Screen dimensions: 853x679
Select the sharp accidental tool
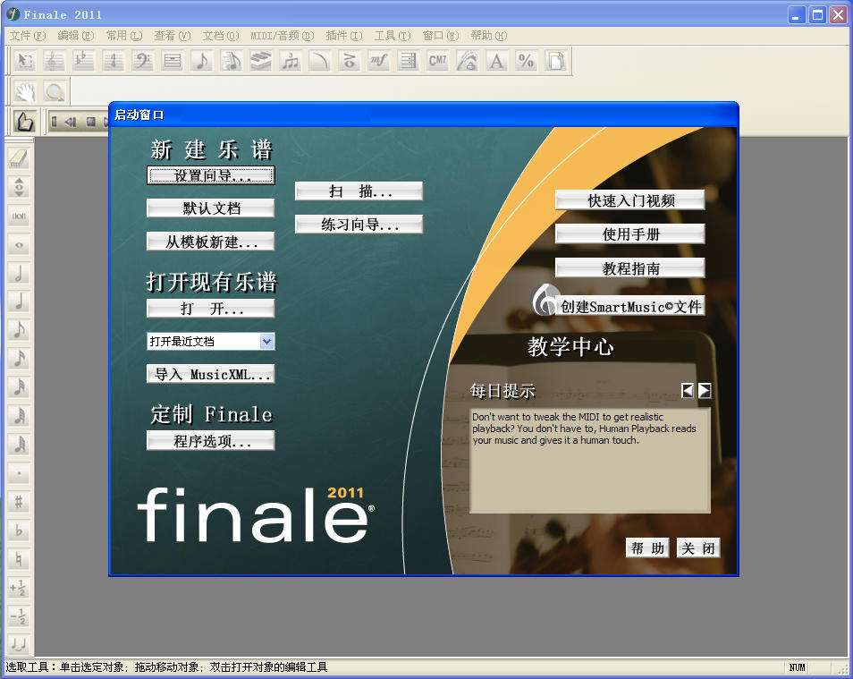pos(19,502)
